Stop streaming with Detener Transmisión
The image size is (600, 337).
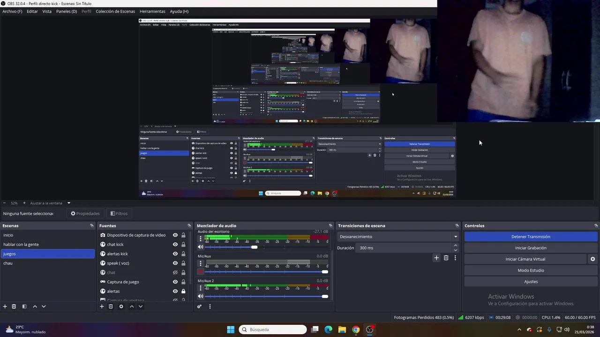(x=531, y=237)
